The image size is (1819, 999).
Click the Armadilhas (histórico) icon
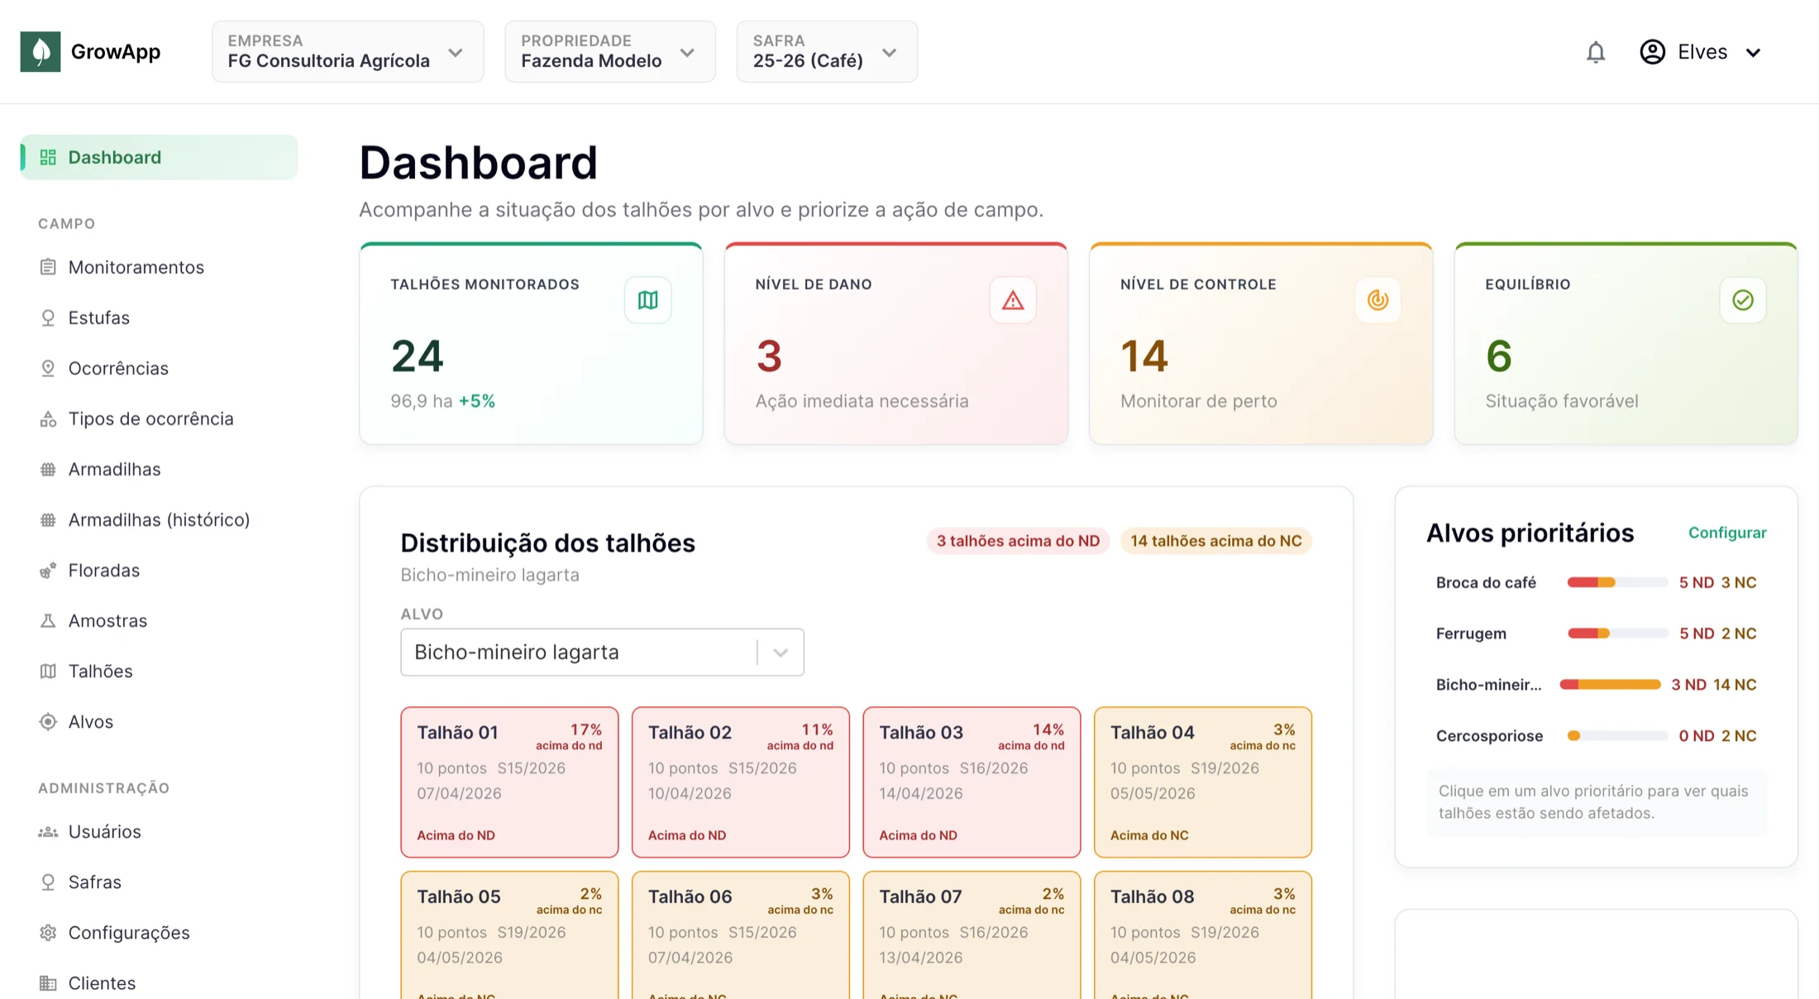pos(48,519)
